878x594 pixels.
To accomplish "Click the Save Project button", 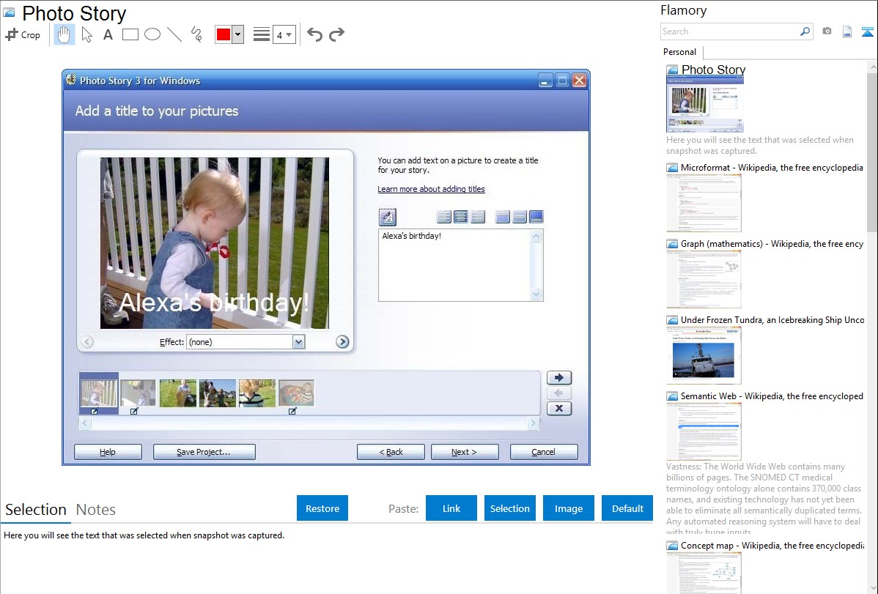I will 204,452.
